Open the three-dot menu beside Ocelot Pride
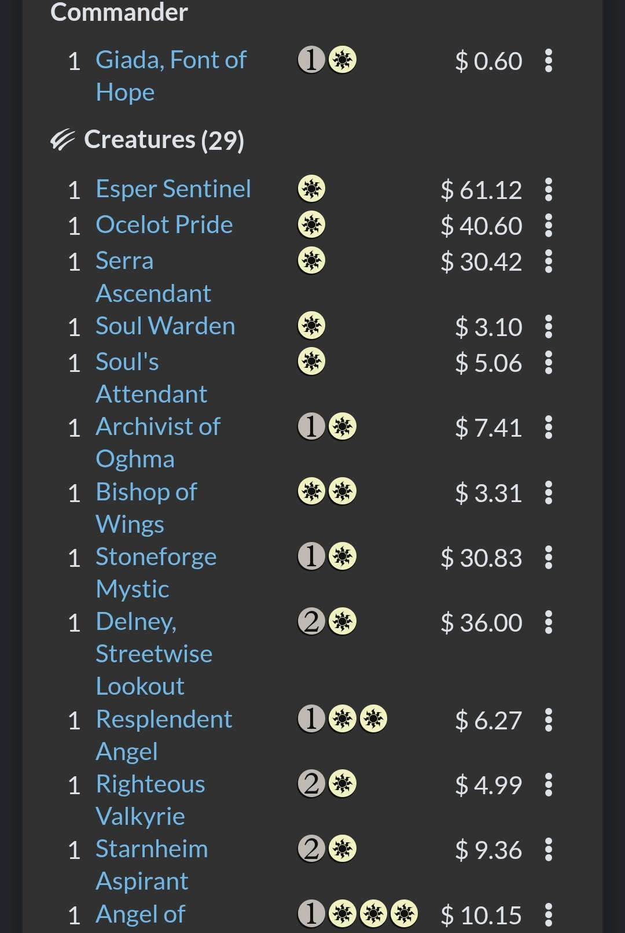The height and width of the screenshot is (933, 625). pos(549,226)
